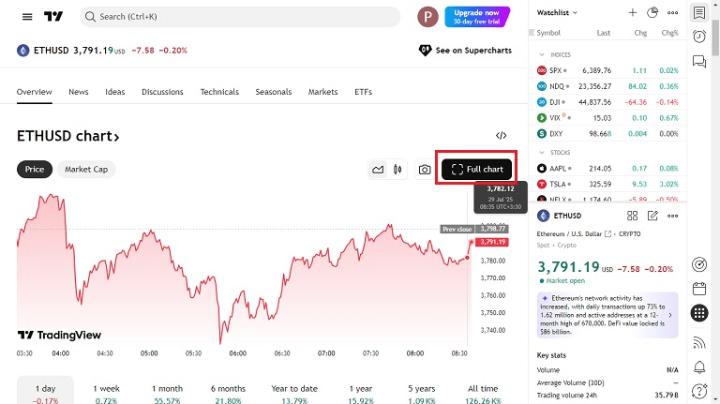Screen dimensions: 720x404
Task: Select the 1 month range
Action: [167, 392]
